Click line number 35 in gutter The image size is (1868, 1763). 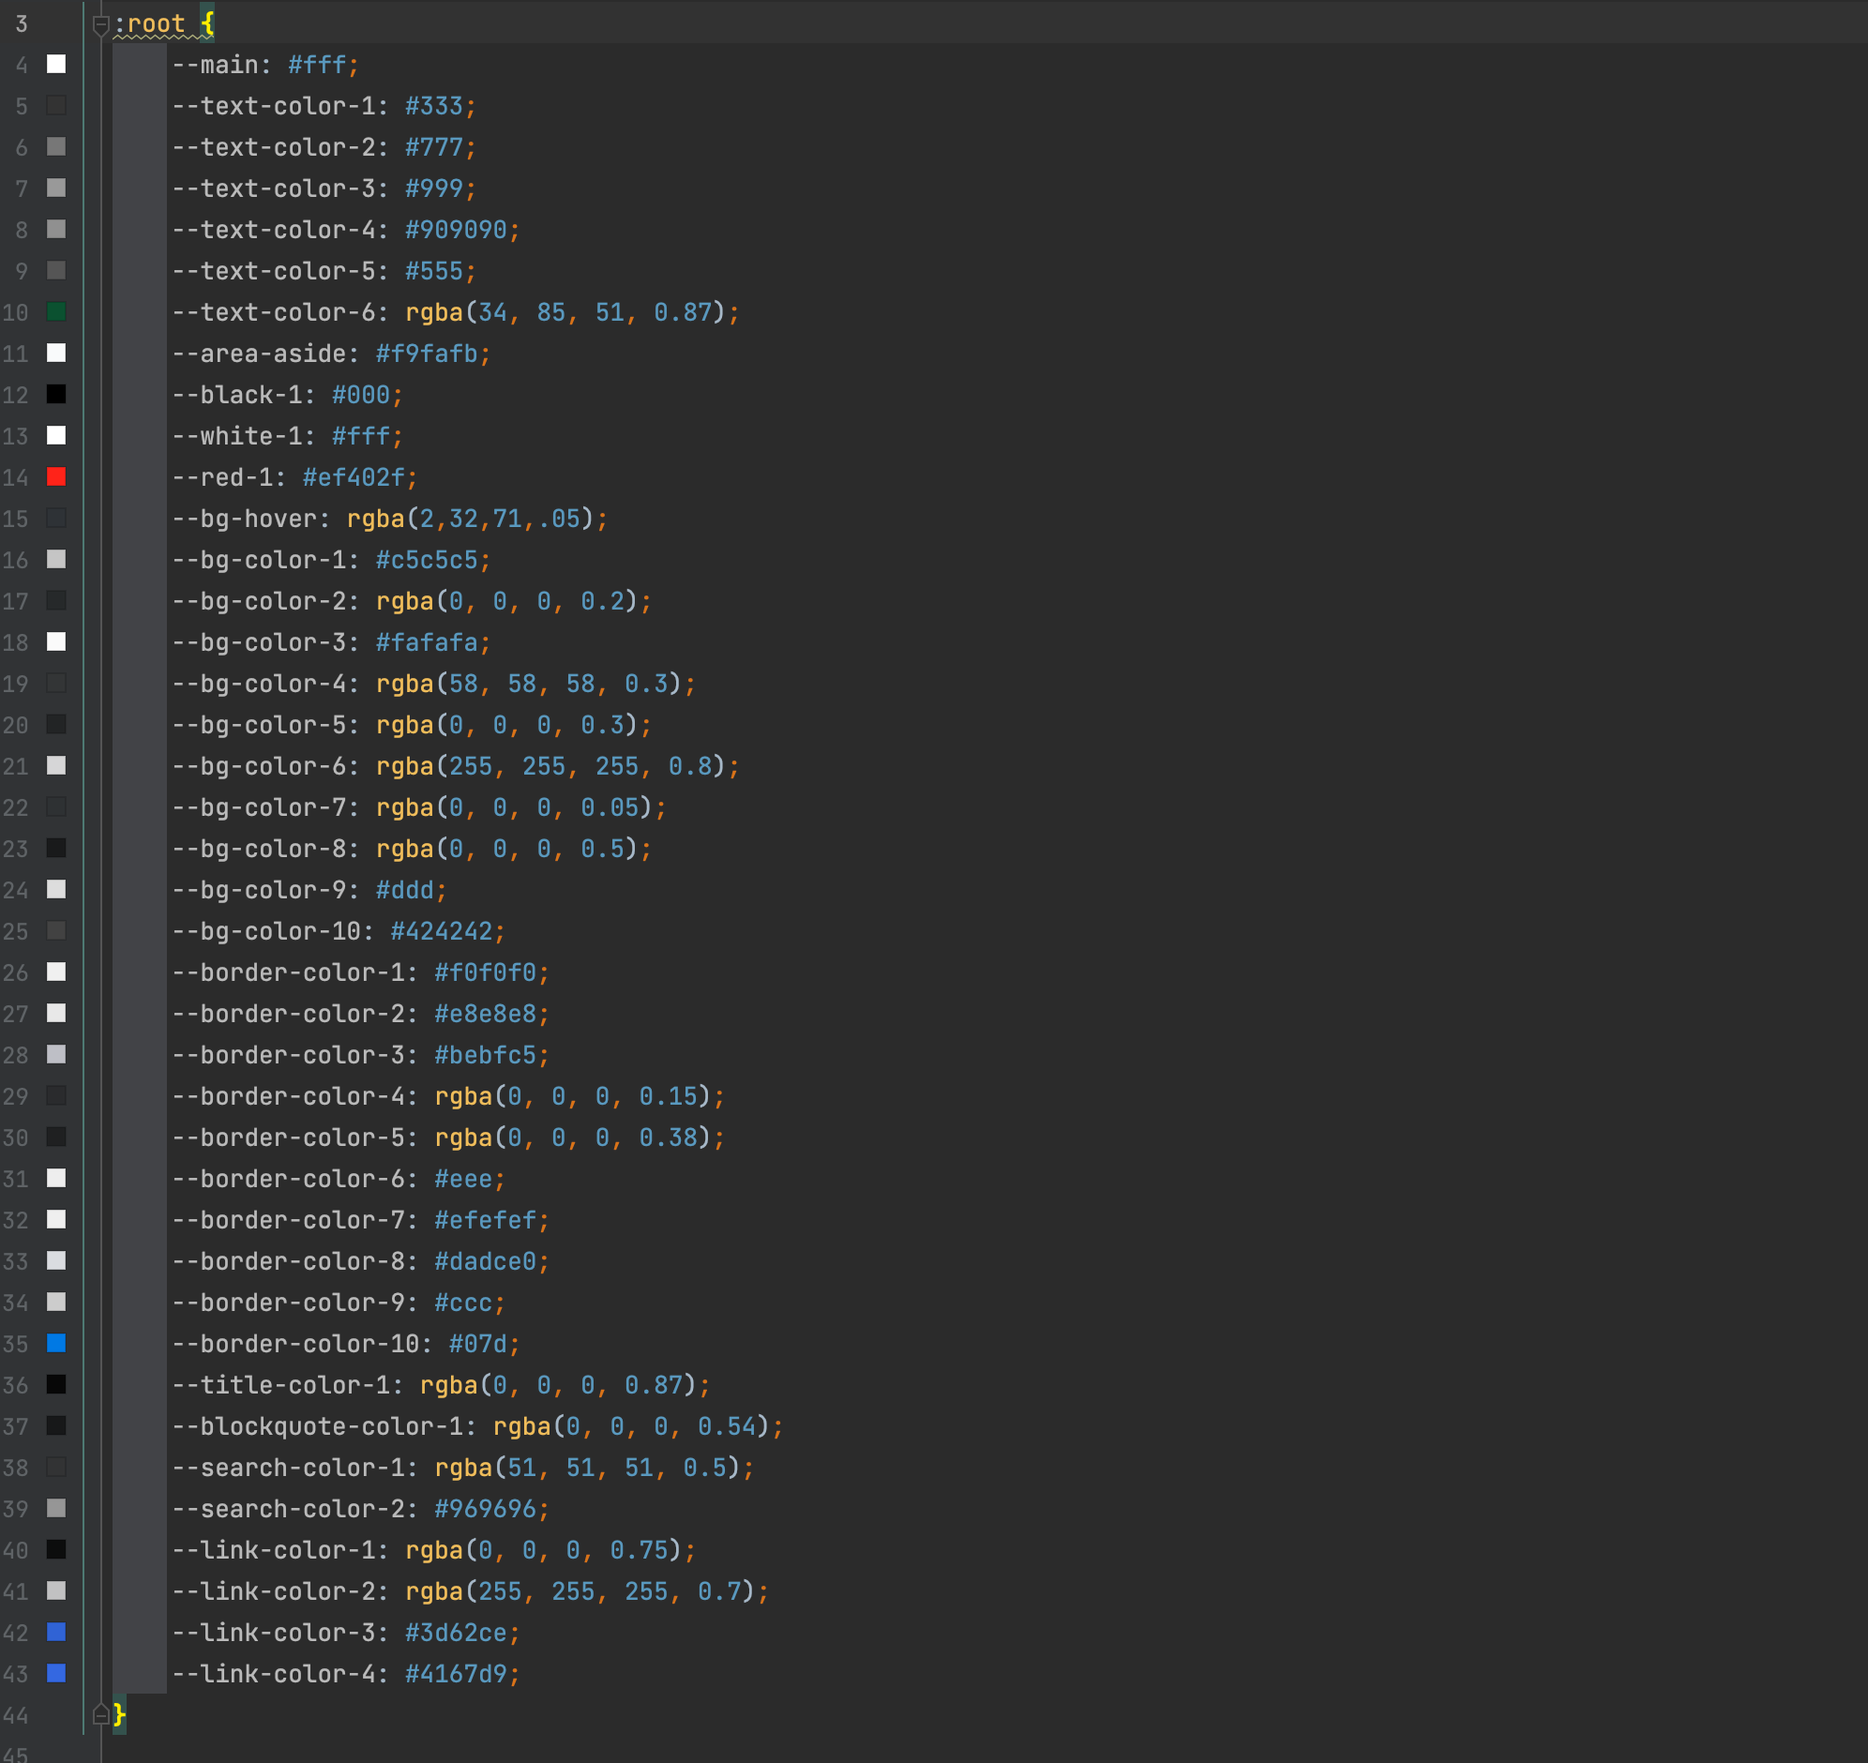pos(16,1344)
